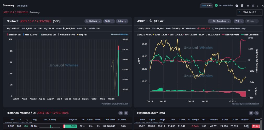Open the table list icon in the header
Image resolution: width=264 pixels, height=130 pixels.
click(x=248, y=6)
